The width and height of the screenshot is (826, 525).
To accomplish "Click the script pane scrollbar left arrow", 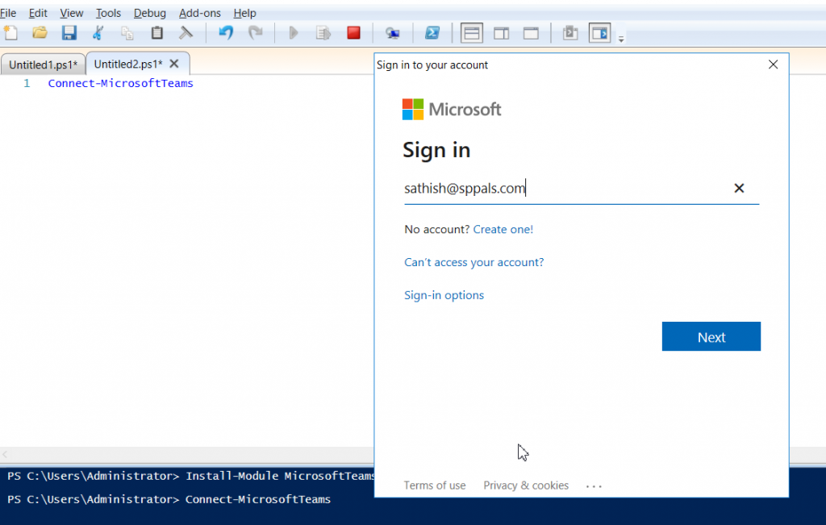I will (x=5, y=455).
